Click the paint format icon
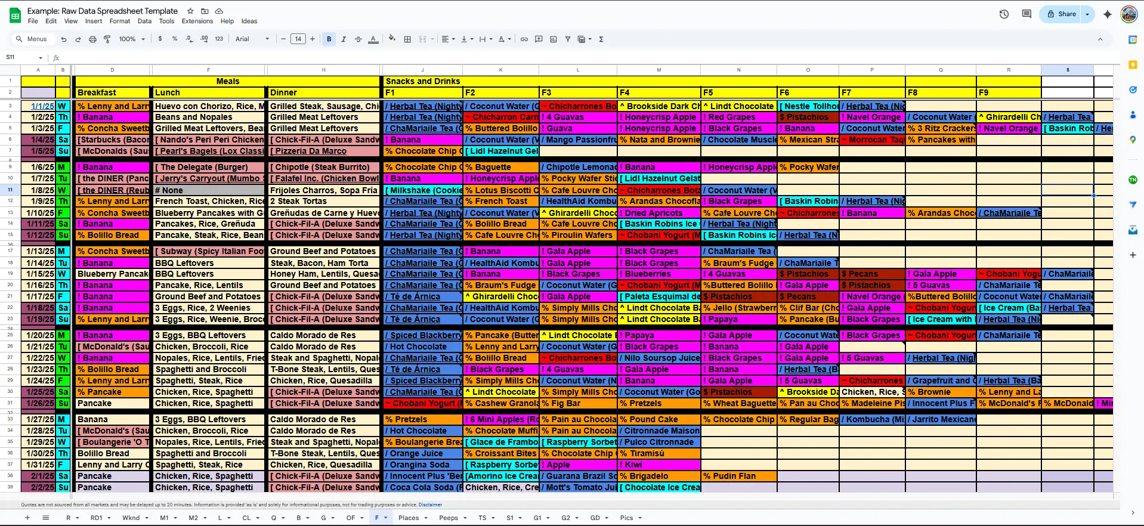The image size is (1144, 526). [x=107, y=39]
